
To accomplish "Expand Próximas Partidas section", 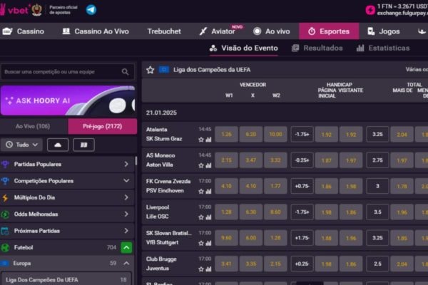I will click(x=126, y=231).
